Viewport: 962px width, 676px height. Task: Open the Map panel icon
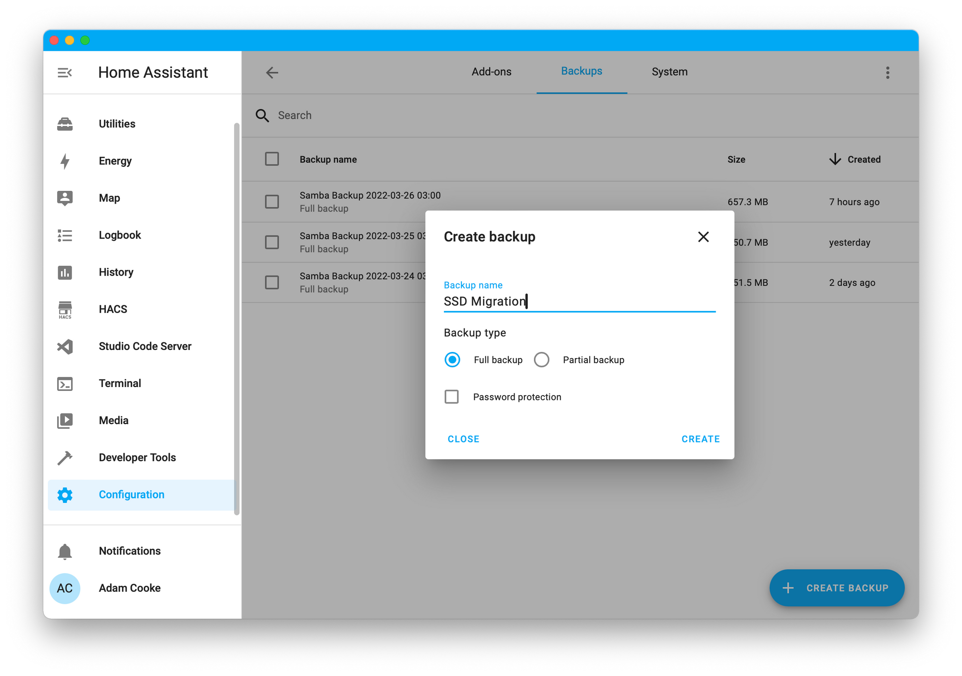click(x=64, y=198)
